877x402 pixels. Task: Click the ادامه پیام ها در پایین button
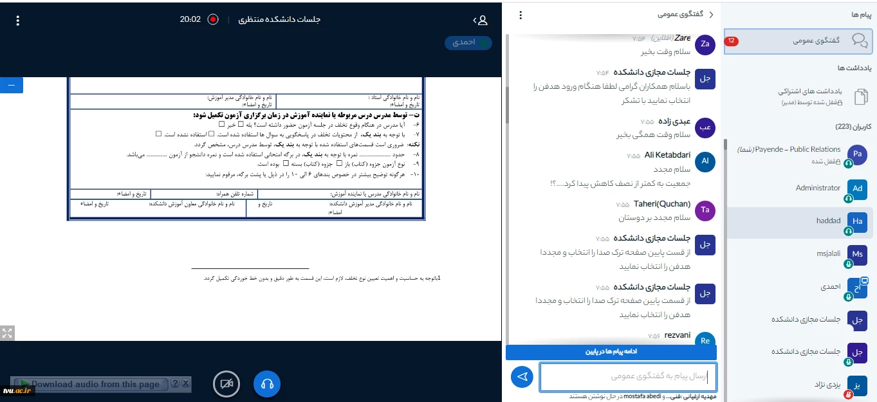611,352
